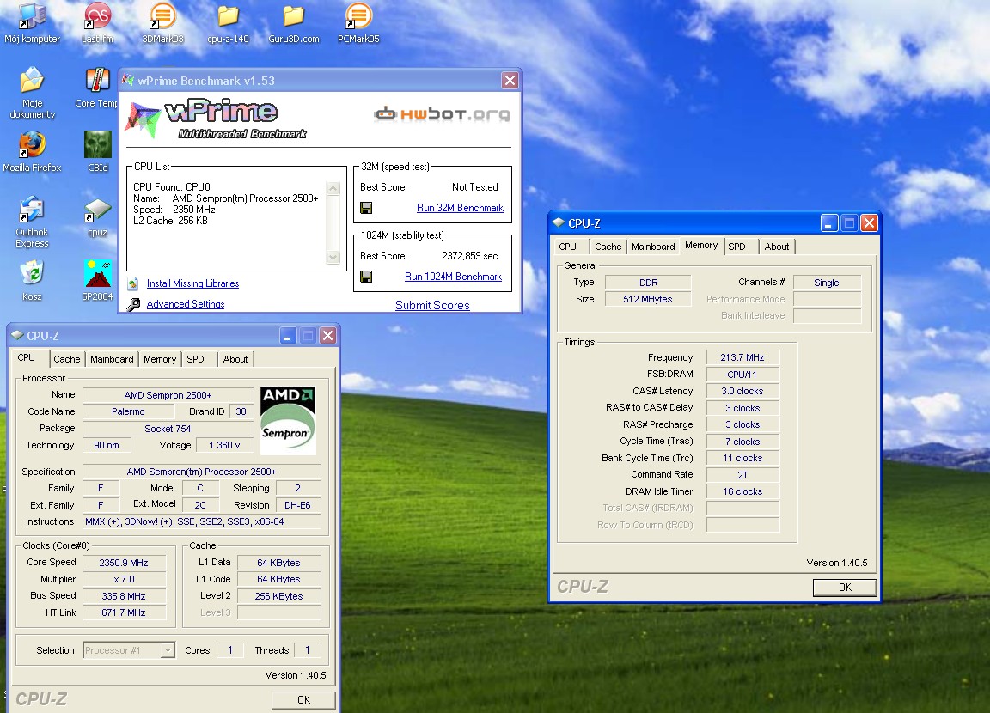Click the Advanced Settings wrench icon
The image size is (990, 713).
click(132, 304)
